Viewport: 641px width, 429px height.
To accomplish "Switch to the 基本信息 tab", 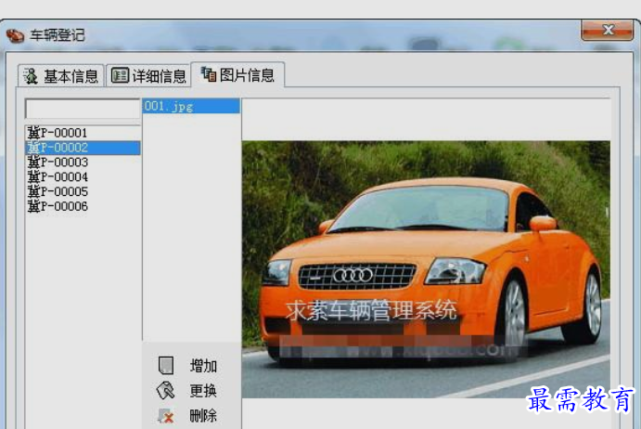I will tap(60, 76).
